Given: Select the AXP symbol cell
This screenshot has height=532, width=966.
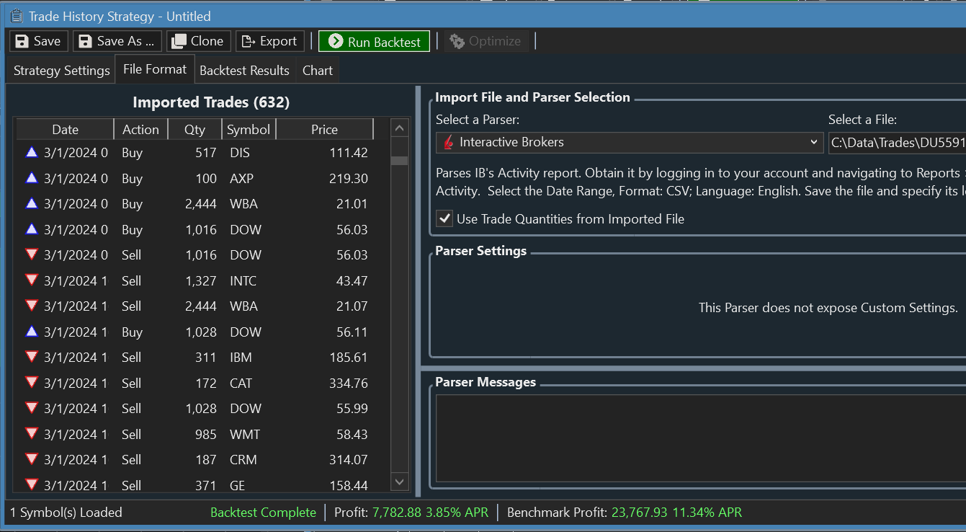Looking at the screenshot, I should [241, 179].
